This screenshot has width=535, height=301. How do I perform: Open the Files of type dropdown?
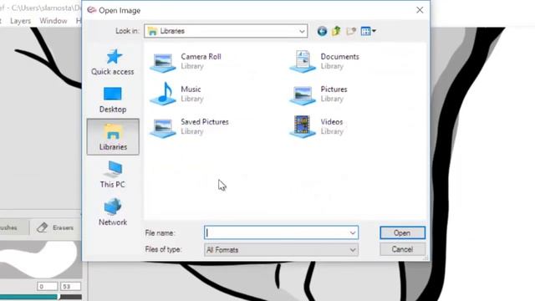point(282,250)
